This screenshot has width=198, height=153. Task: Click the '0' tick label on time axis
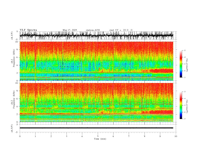(x=20, y=136)
